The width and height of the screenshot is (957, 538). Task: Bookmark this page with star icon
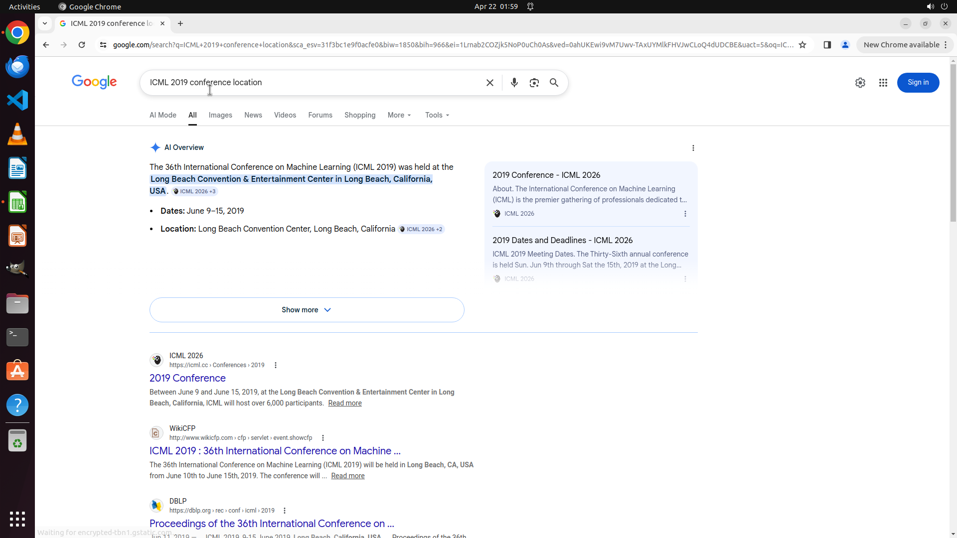tap(802, 45)
